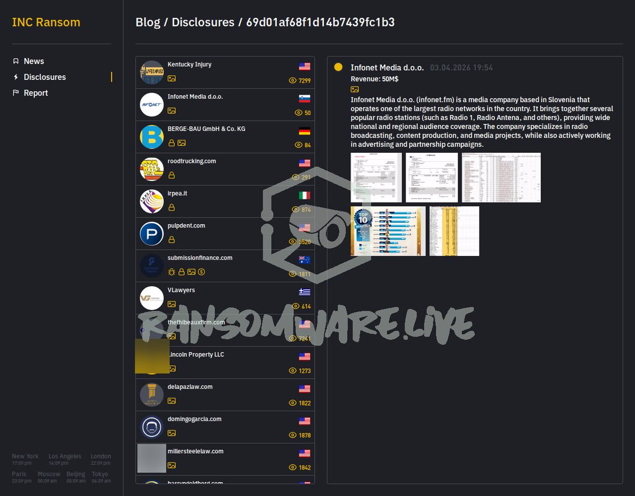The width and height of the screenshot is (635, 496).
Task: Click the image icon under Infonet Media list entry
Action: (171, 111)
